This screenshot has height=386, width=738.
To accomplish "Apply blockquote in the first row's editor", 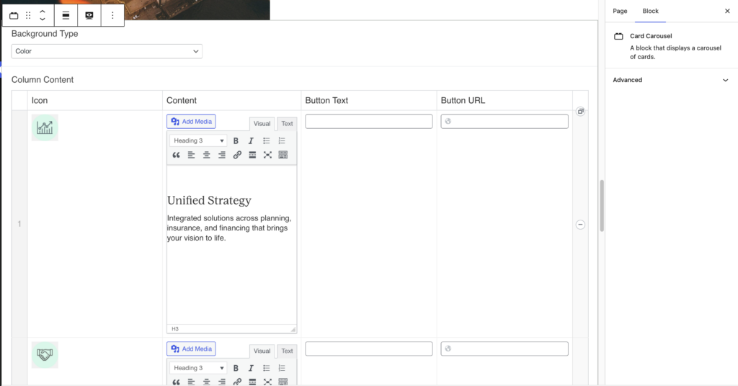I will (x=176, y=155).
